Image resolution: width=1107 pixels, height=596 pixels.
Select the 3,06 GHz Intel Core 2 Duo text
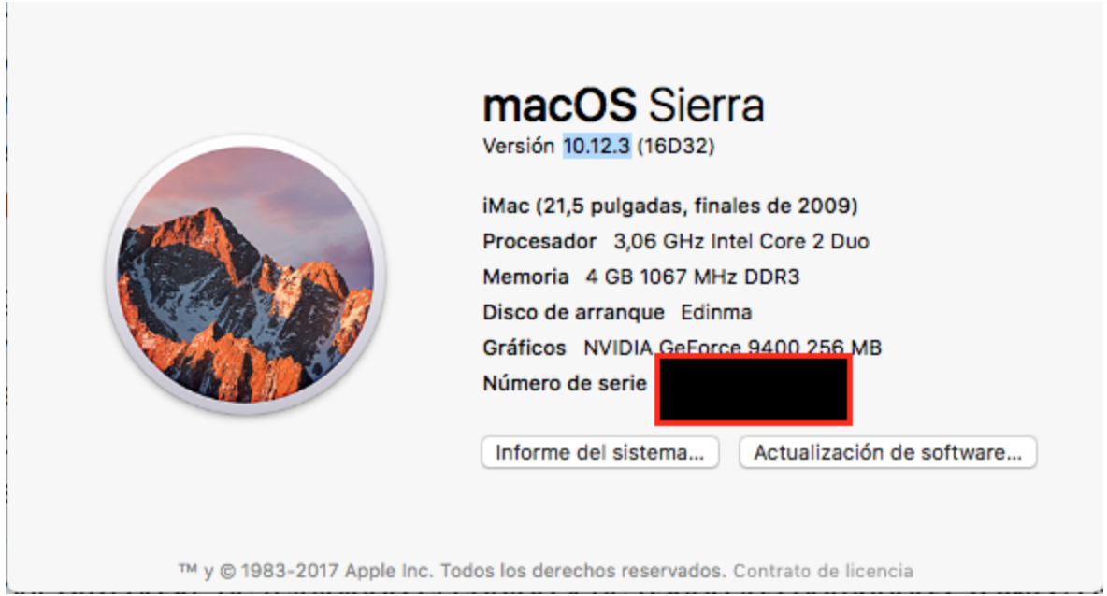pyautogui.click(x=741, y=241)
